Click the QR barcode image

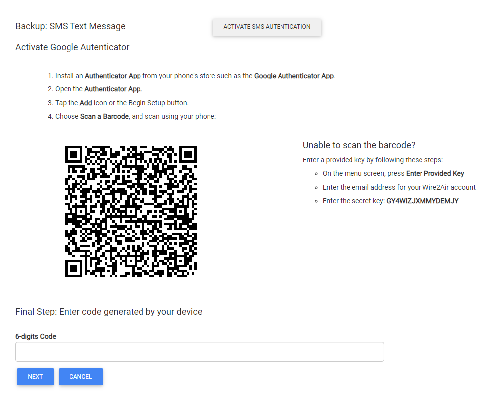(131, 211)
